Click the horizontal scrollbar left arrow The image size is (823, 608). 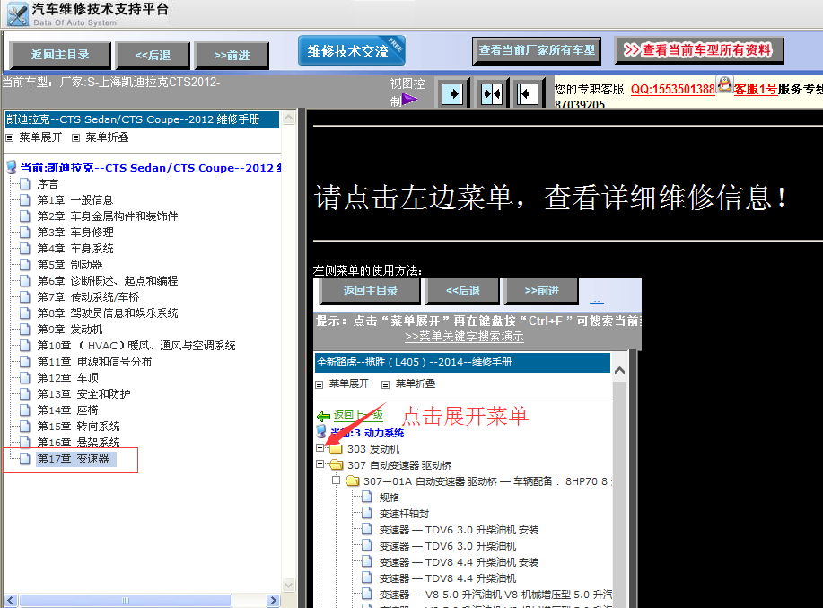tap(11, 600)
